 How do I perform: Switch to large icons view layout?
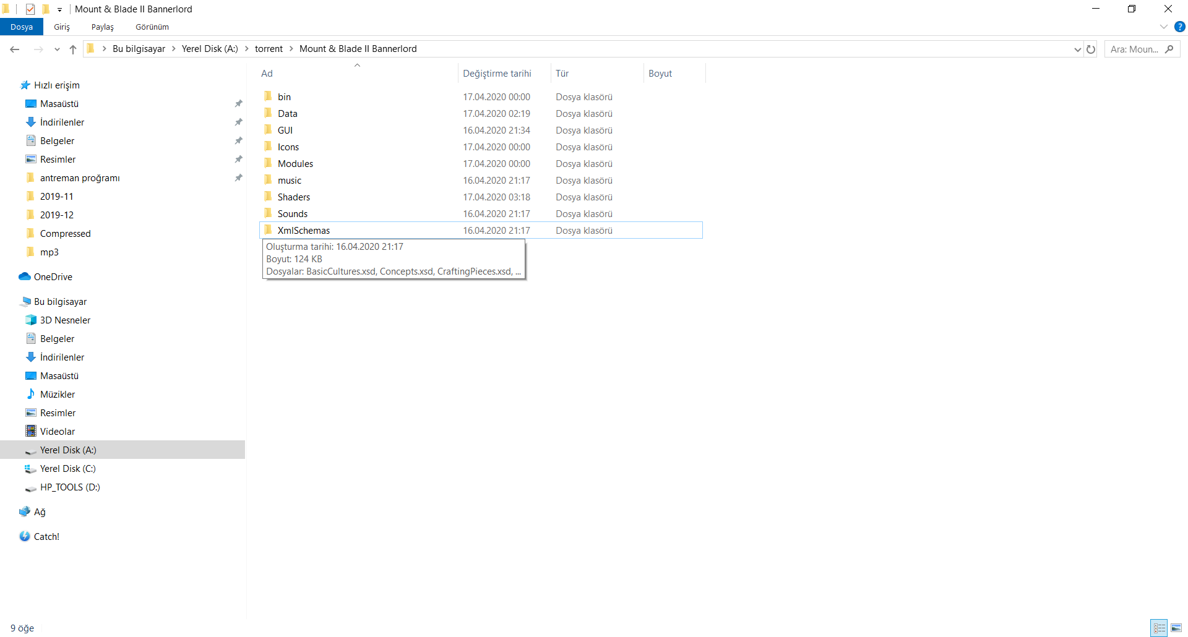(1176, 628)
